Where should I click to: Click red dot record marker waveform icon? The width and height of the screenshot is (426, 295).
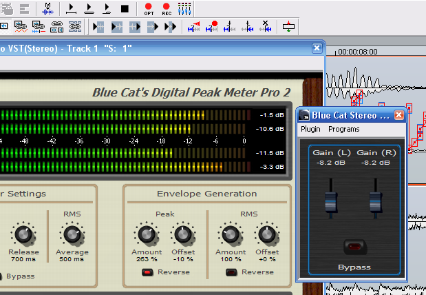[212, 27]
